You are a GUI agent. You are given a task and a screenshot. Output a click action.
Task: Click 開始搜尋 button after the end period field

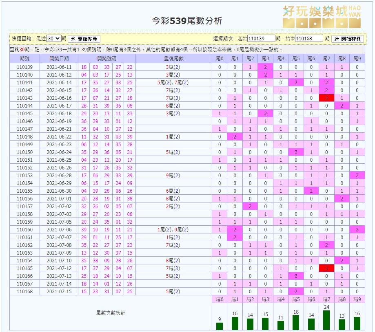pos(347,39)
